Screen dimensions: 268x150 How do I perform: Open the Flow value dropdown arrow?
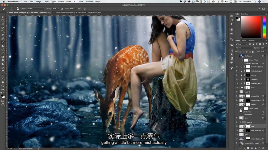pos(75,9)
